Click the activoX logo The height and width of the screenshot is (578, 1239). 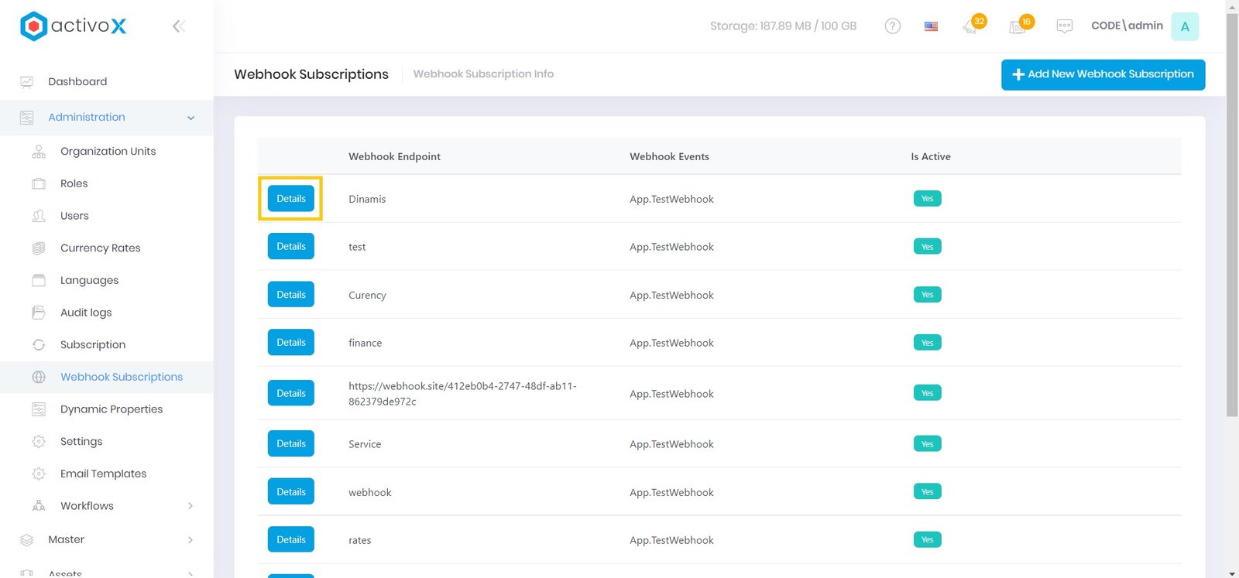[73, 26]
